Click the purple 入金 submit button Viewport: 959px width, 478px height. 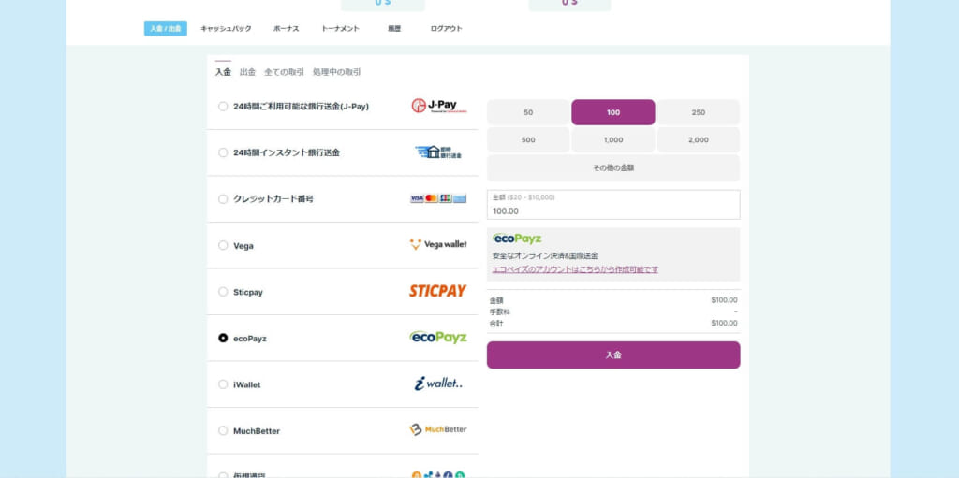click(613, 355)
